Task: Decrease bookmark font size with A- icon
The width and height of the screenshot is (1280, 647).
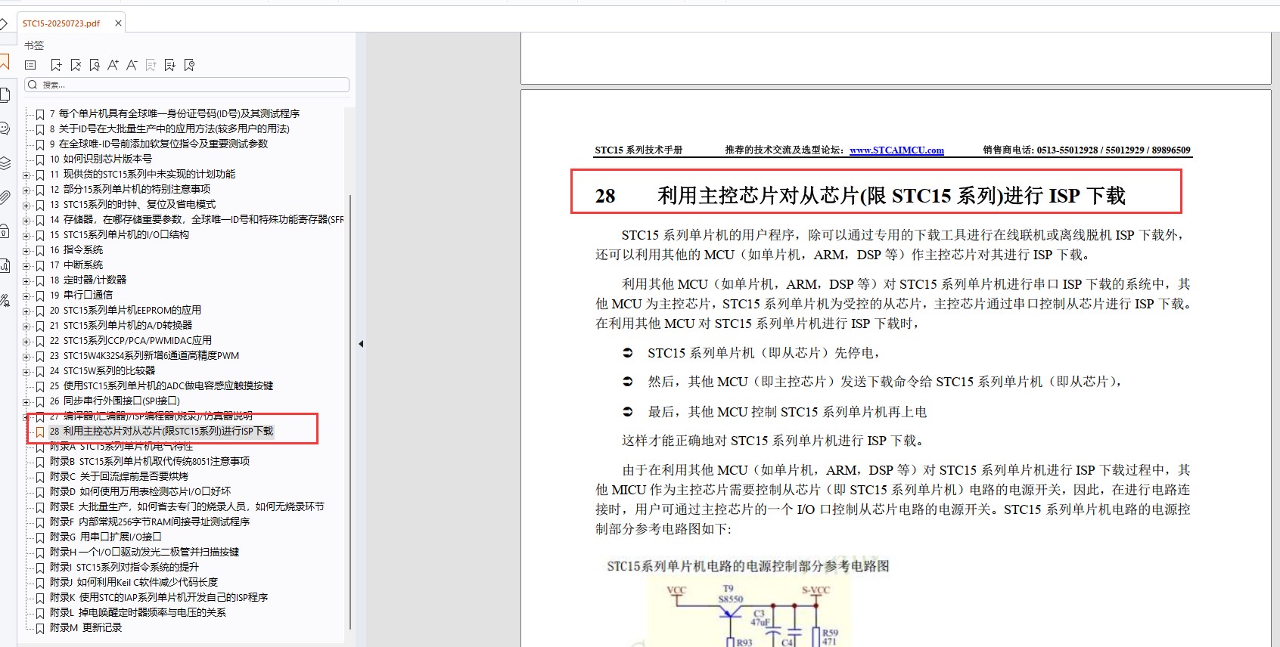Action: (132, 66)
